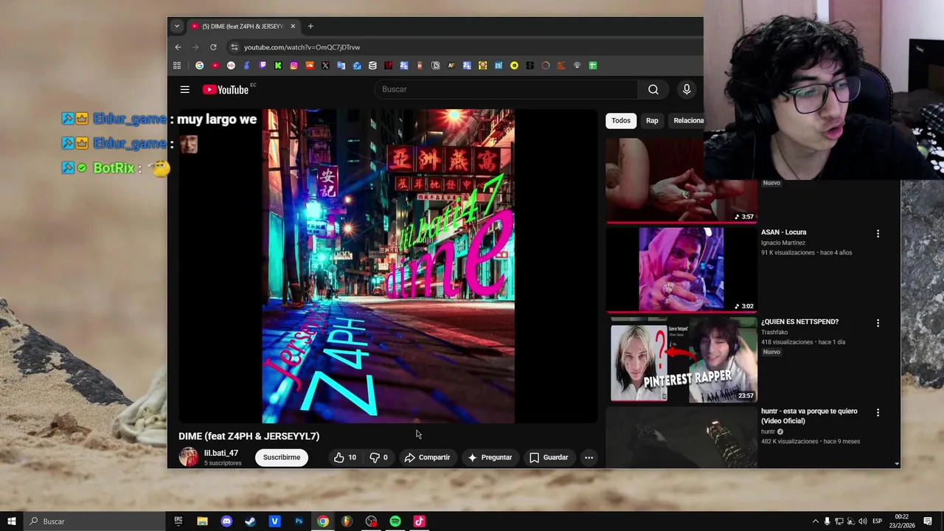Save the video with Guardar

tap(549, 457)
